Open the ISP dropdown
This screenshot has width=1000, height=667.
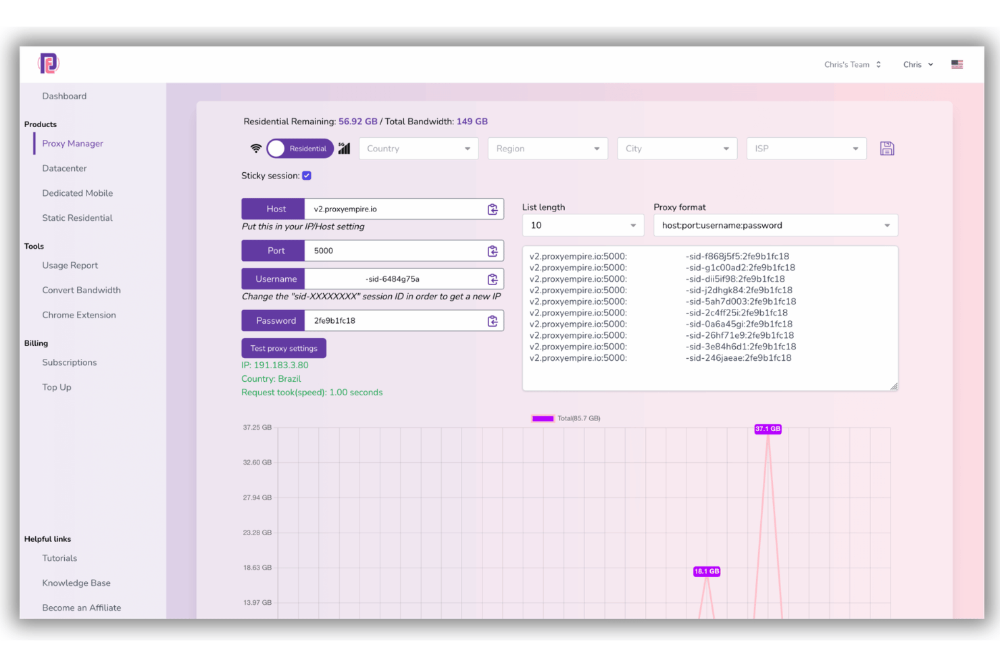807,149
